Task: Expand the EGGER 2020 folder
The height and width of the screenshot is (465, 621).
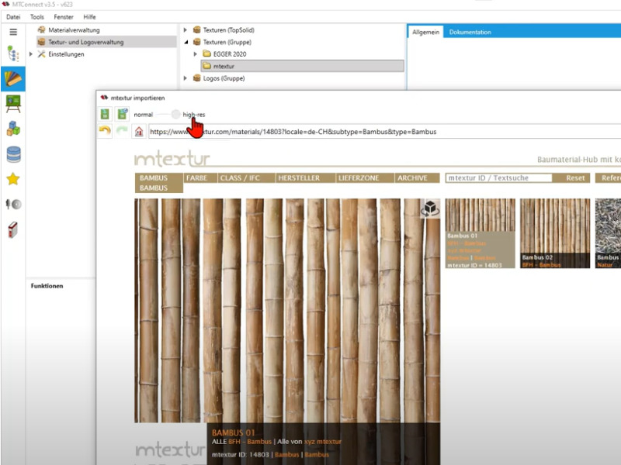Action: tap(196, 54)
